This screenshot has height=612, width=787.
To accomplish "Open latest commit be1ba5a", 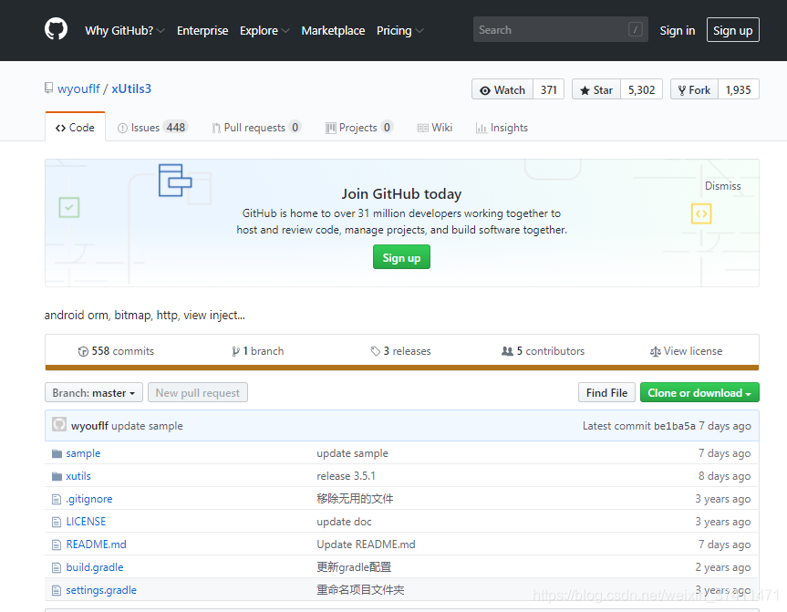I will [x=674, y=426].
